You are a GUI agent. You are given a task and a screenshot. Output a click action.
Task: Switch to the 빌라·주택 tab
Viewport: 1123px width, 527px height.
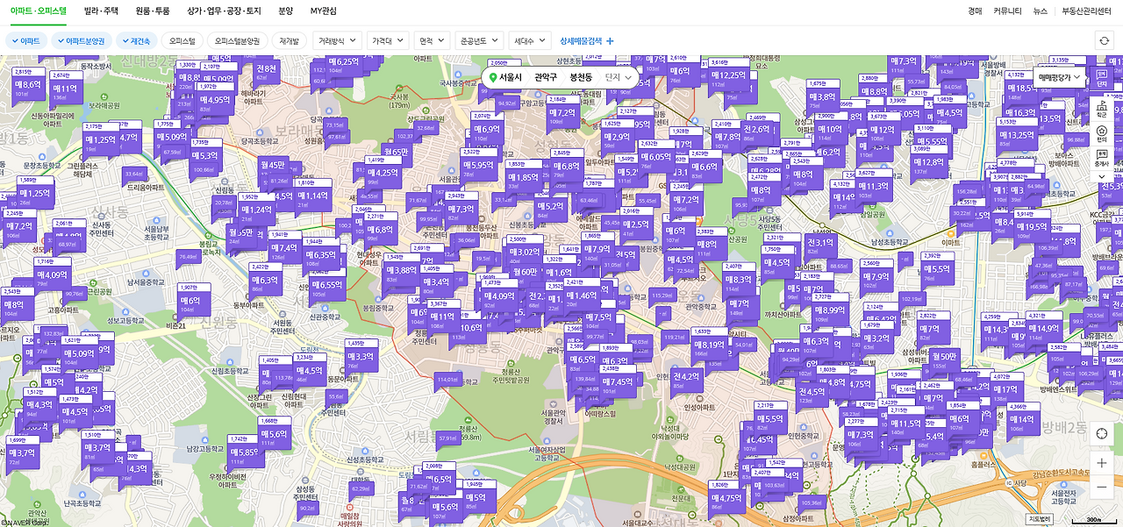(x=101, y=11)
